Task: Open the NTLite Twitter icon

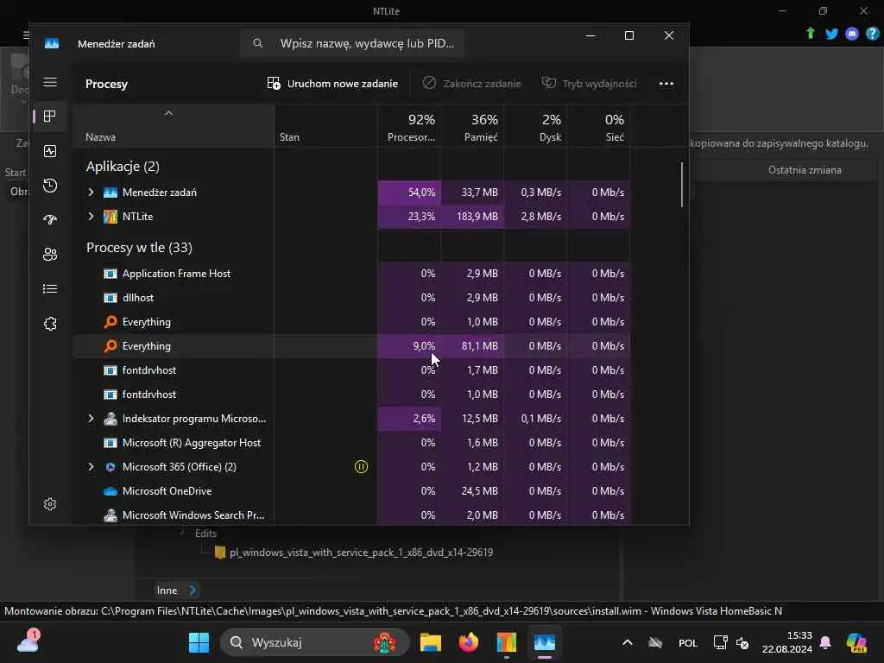Action: [x=831, y=34]
